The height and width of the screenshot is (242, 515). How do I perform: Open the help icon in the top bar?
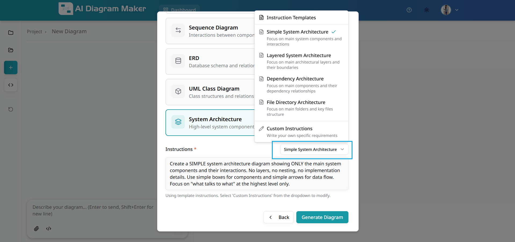coord(409,10)
